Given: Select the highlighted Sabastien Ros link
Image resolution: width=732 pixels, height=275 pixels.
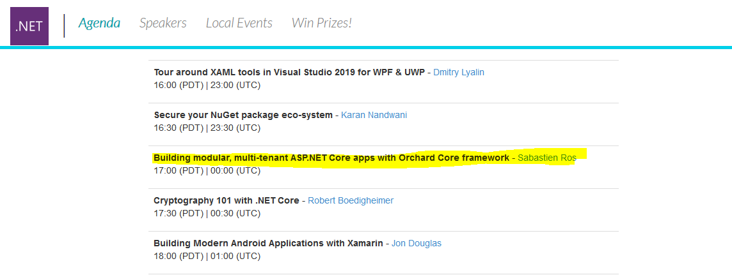Looking at the screenshot, I should (x=546, y=158).
